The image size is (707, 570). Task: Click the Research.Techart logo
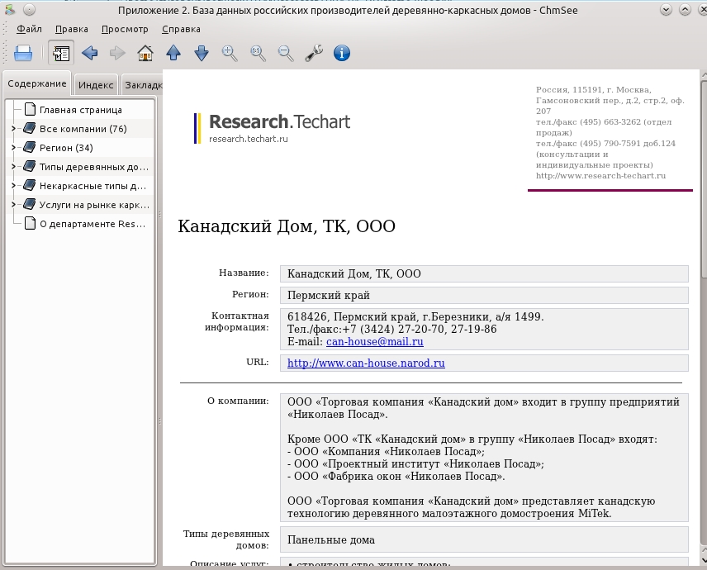pos(273,129)
